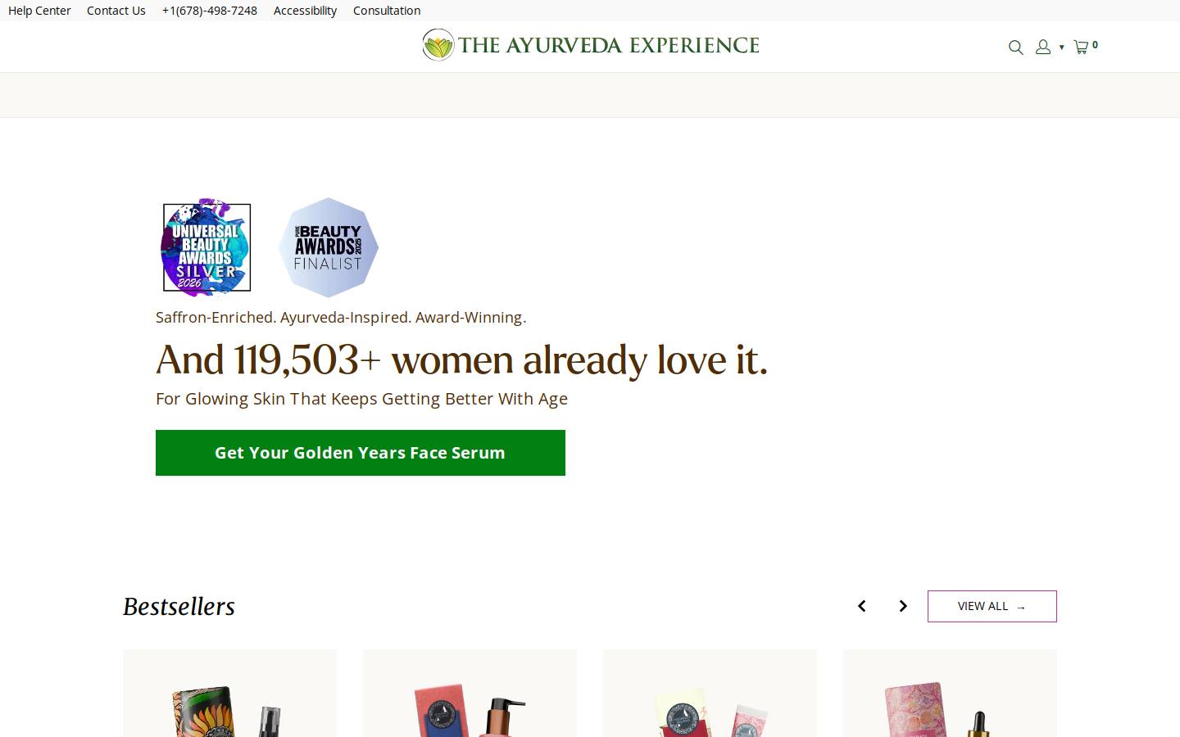Click the 'Bestsellers' section heading
Viewport: 1180px width, 737px height.
(179, 607)
